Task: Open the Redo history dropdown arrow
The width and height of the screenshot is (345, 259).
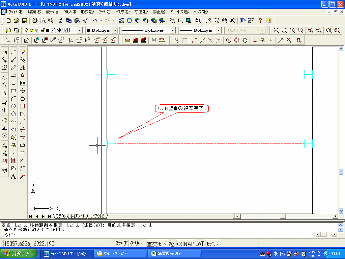Action: (x=113, y=21)
